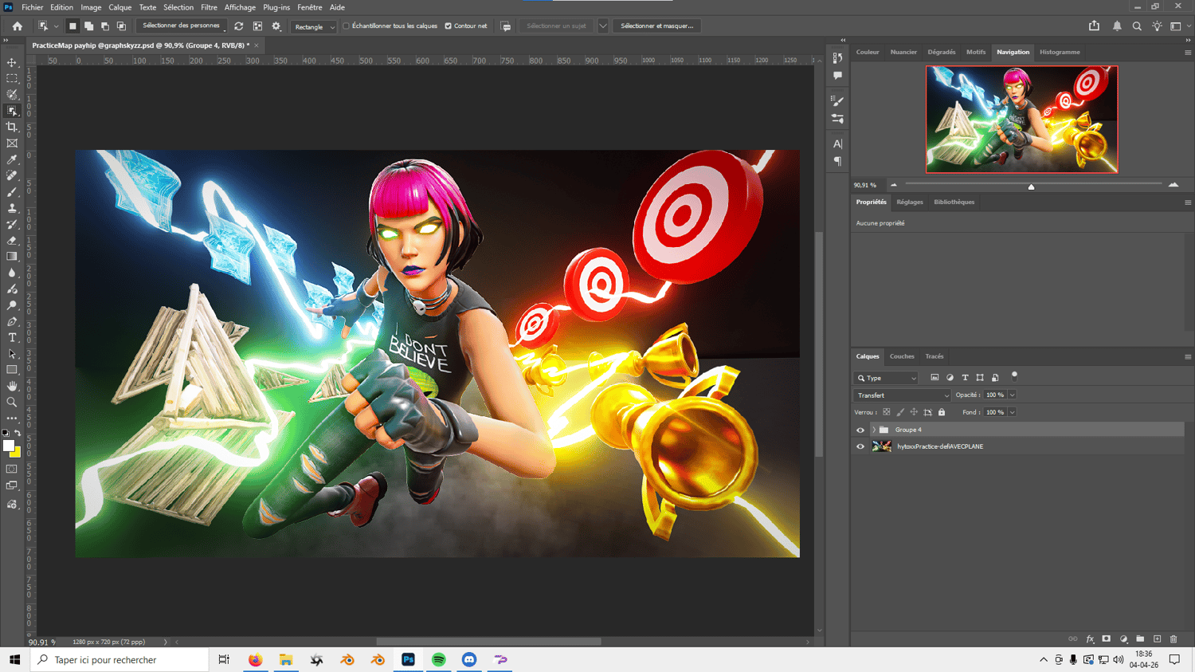Viewport: 1195px width, 672px height.
Task: Uncheck the Contour net checkbox
Action: point(449,26)
